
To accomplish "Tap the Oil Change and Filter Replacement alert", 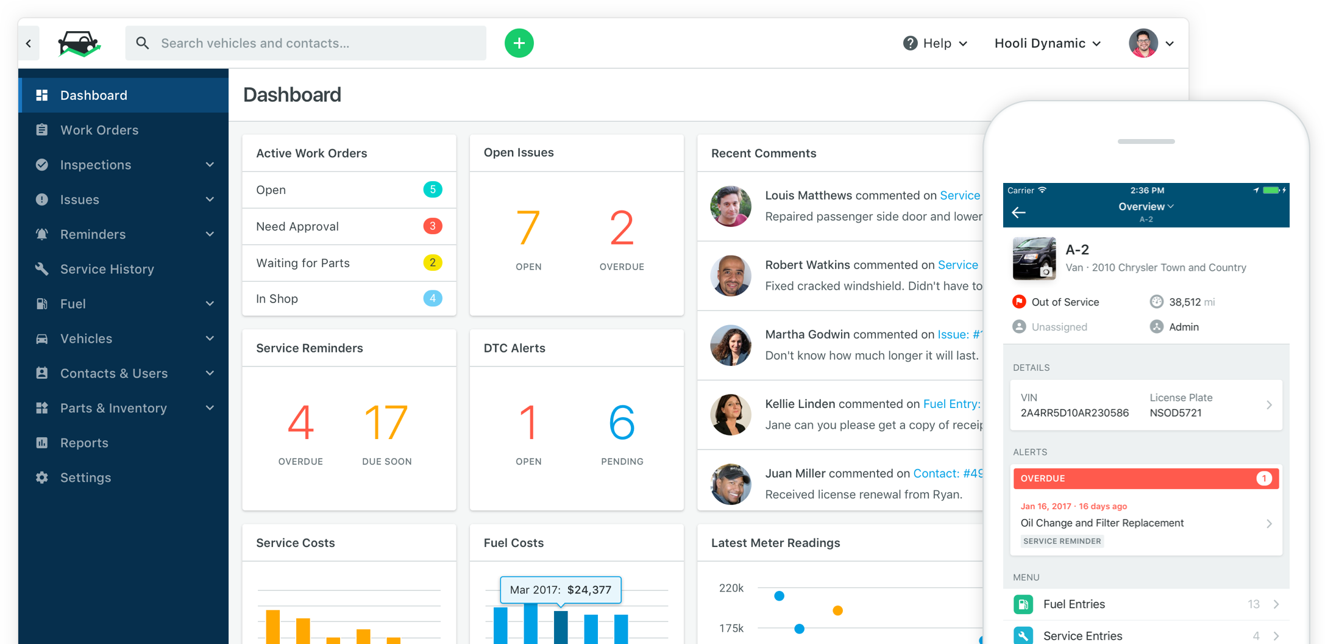I will tap(1146, 523).
